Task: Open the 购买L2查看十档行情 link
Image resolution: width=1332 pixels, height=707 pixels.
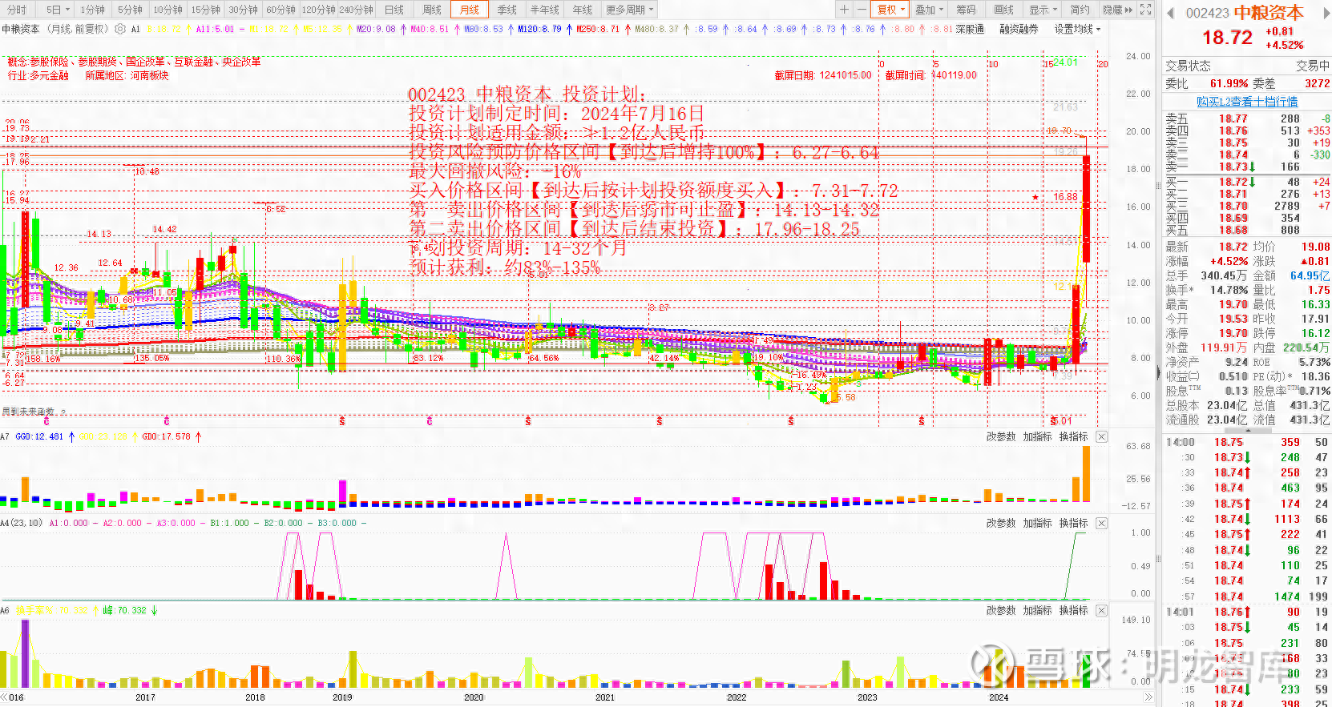Action: coord(1247,102)
